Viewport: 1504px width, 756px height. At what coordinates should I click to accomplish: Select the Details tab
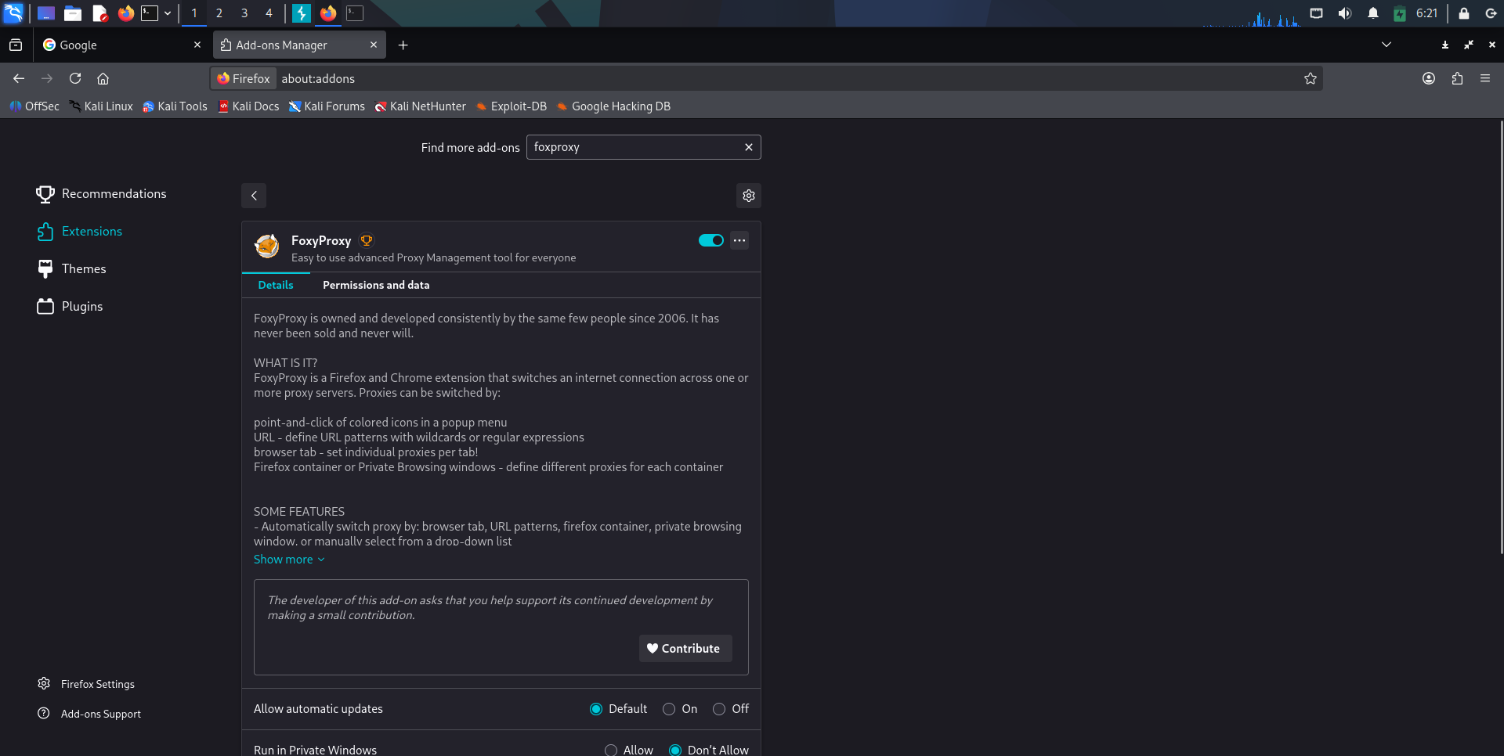click(276, 285)
